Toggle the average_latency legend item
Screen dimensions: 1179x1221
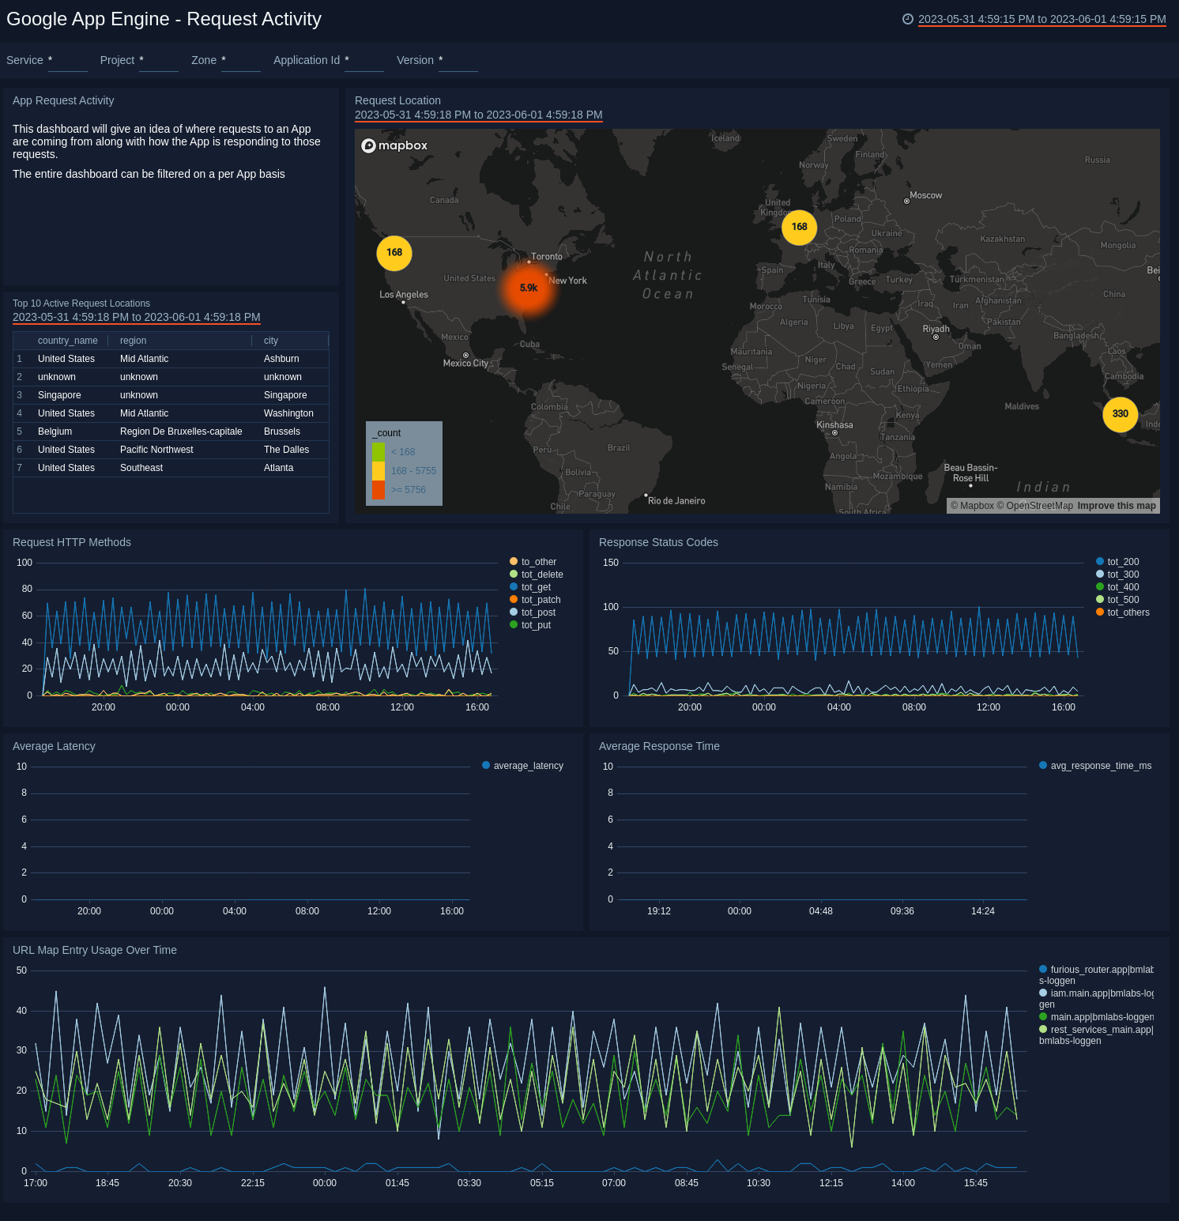point(527,766)
